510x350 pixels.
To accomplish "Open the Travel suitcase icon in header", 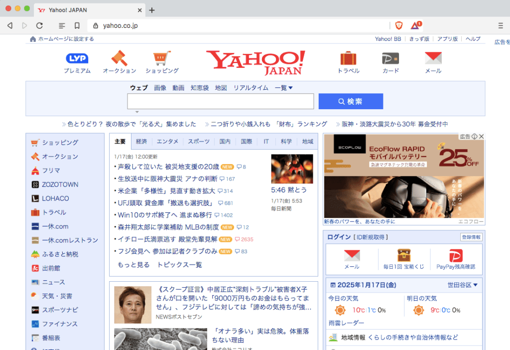I will pos(348,58).
